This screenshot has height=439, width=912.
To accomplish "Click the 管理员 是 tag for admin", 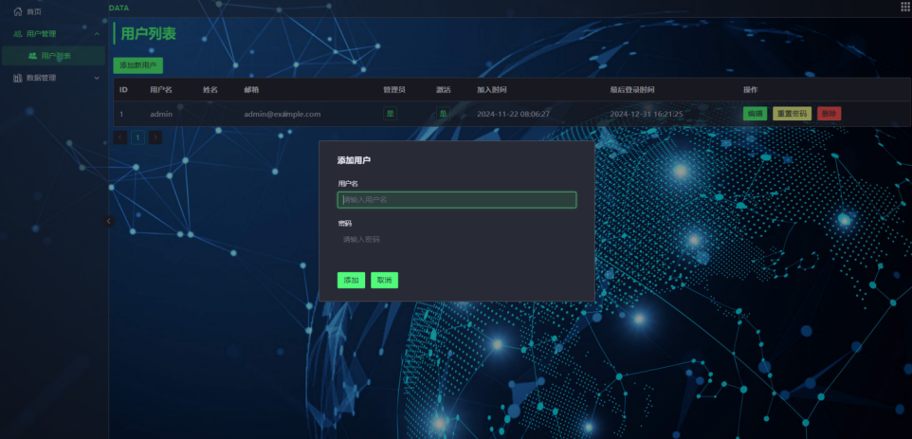I will point(391,114).
